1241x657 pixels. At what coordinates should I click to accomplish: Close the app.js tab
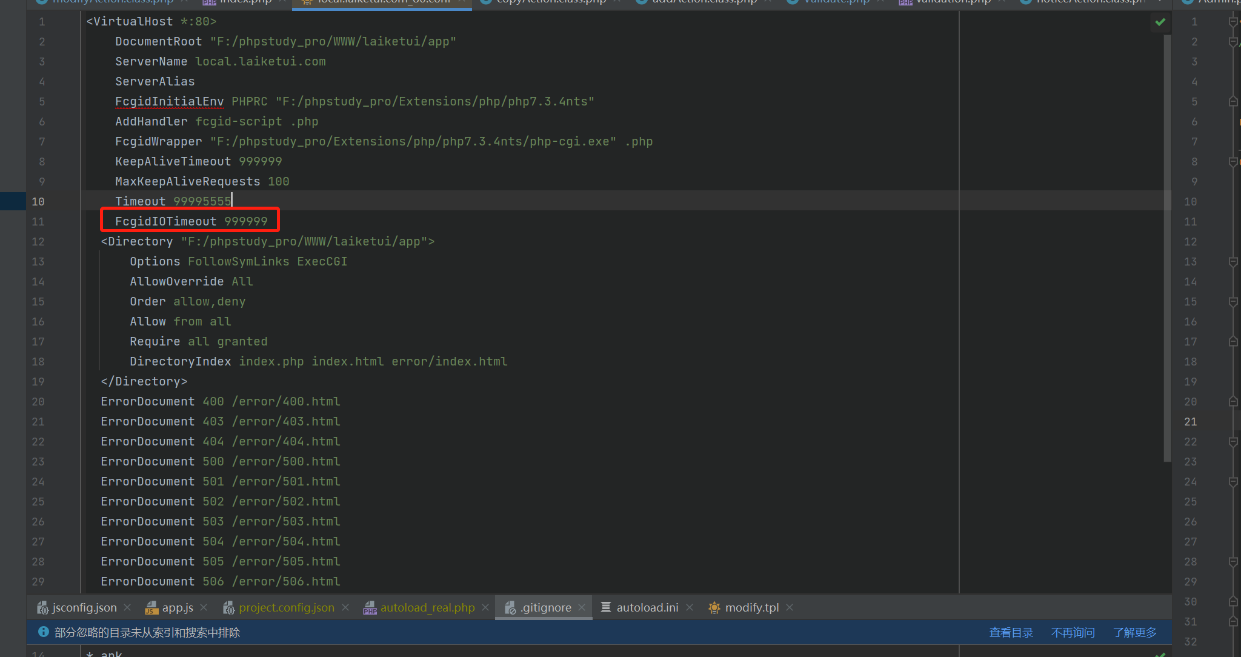coord(204,607)
